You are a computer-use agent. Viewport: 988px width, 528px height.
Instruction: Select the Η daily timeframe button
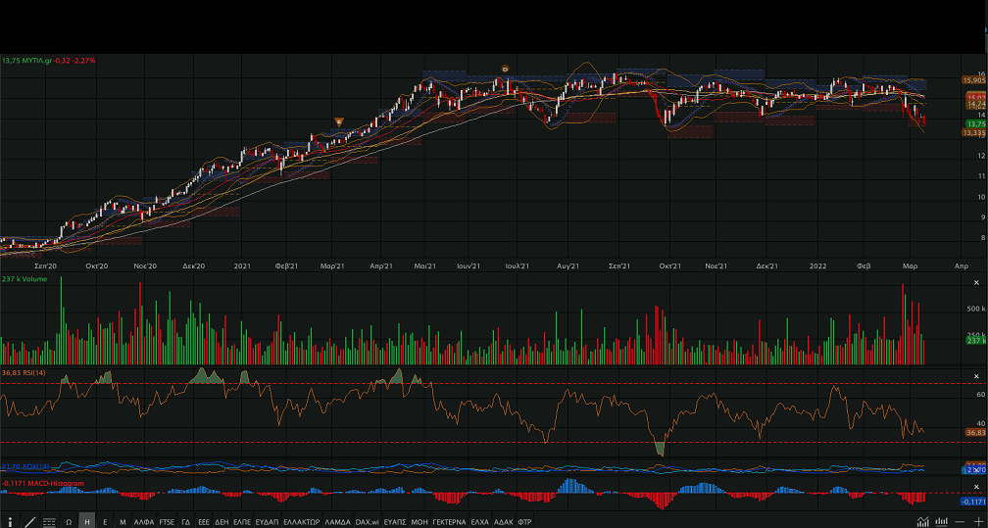[x=87, y=522]
